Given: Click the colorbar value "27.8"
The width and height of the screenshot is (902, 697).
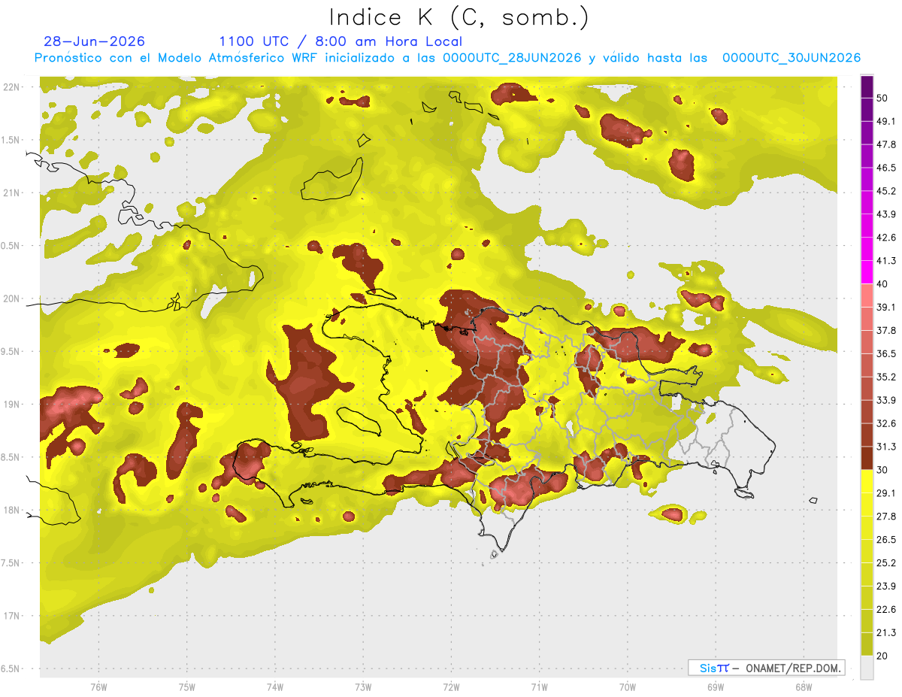Looking at the screenshot, I should [886, 516].
